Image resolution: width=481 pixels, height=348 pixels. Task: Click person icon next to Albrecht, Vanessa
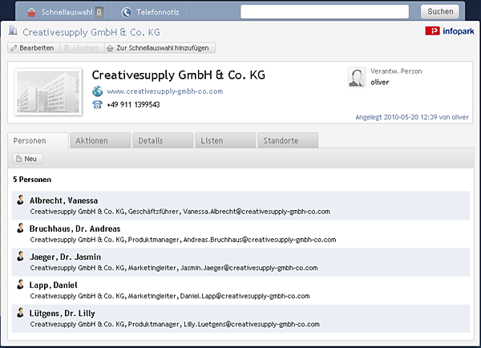click(x=21, y=200)
